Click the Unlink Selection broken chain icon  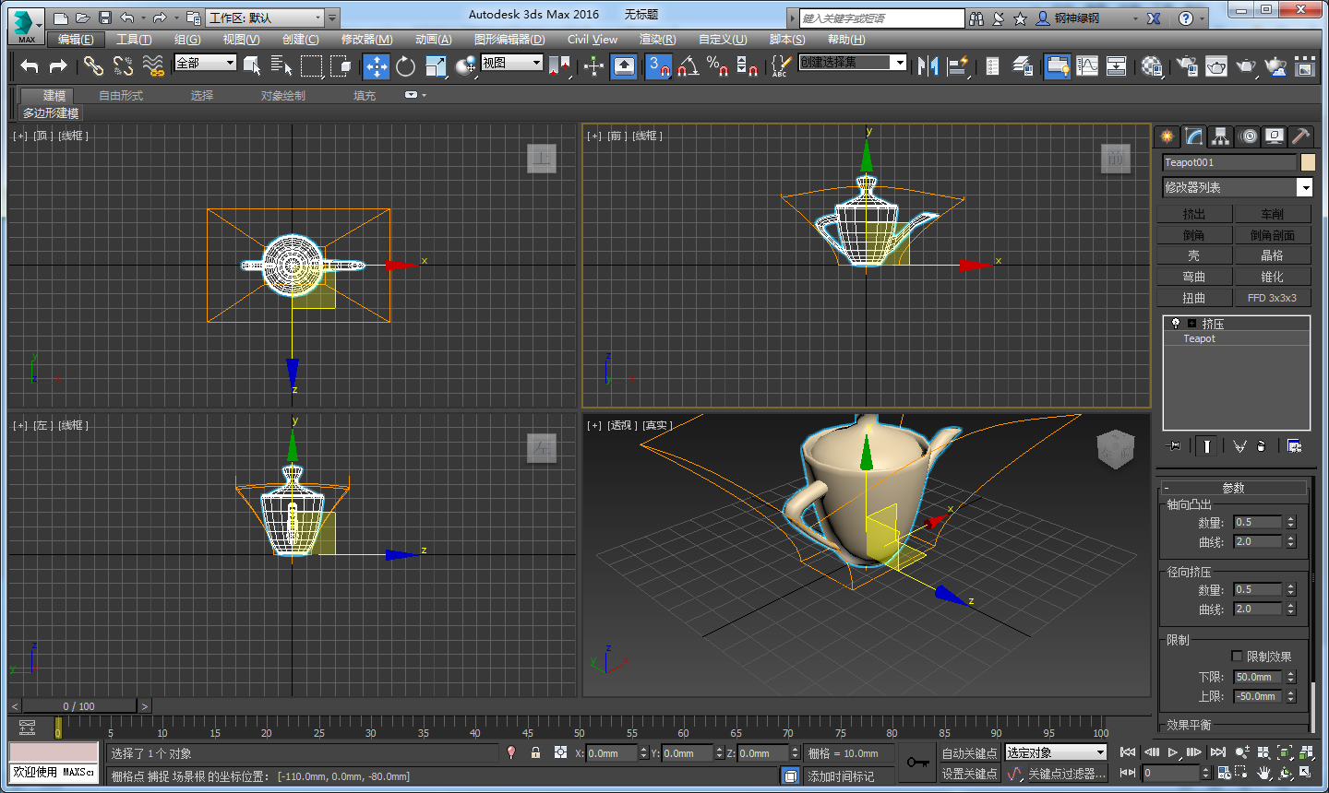(123, 65)
